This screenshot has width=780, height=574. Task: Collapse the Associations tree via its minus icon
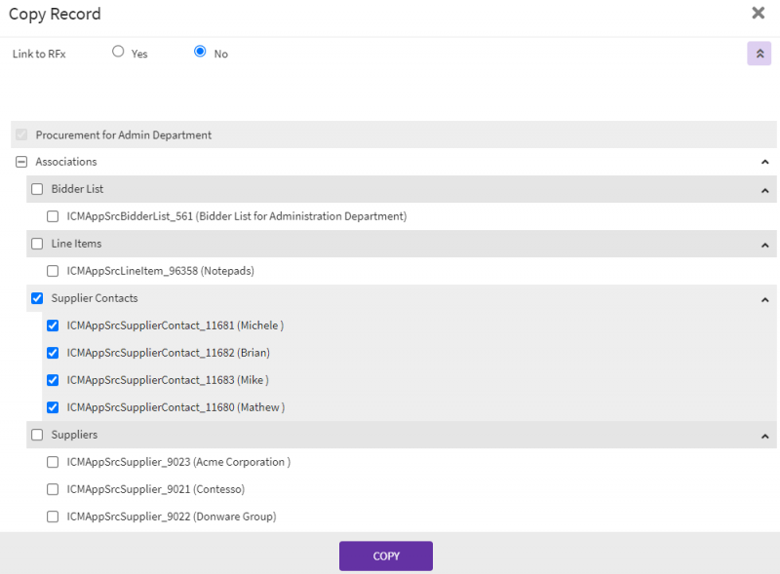(21, 161)
